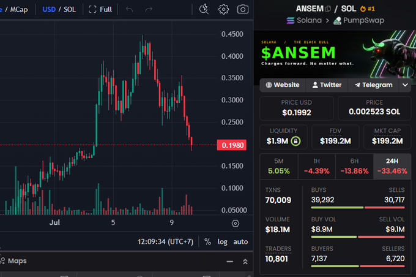
Task: Open the token Telegram link
Action: [373, 85]
